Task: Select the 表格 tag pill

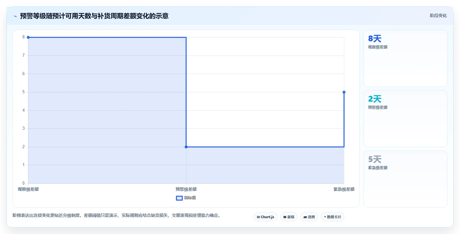Action: coord(289,217)
